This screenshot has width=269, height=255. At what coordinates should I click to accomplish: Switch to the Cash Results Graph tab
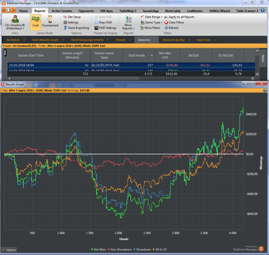click(x=45, y=40)
